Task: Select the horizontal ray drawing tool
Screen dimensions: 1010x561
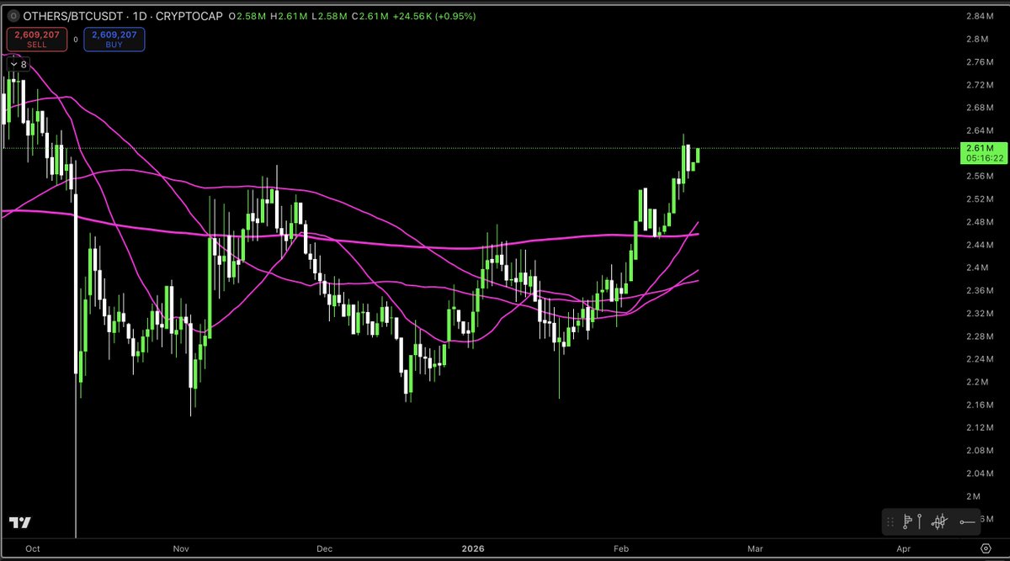Action: pos(967,522)
